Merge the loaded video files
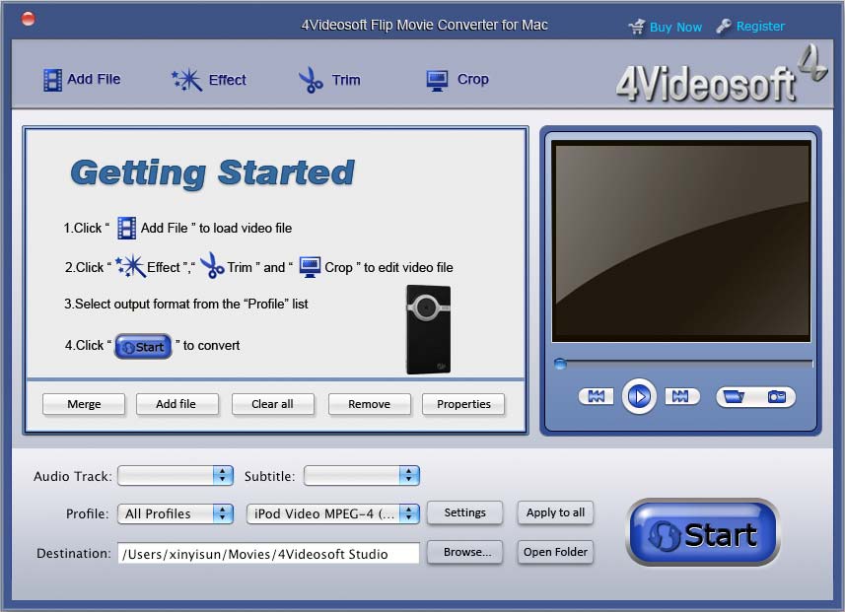 83,404
